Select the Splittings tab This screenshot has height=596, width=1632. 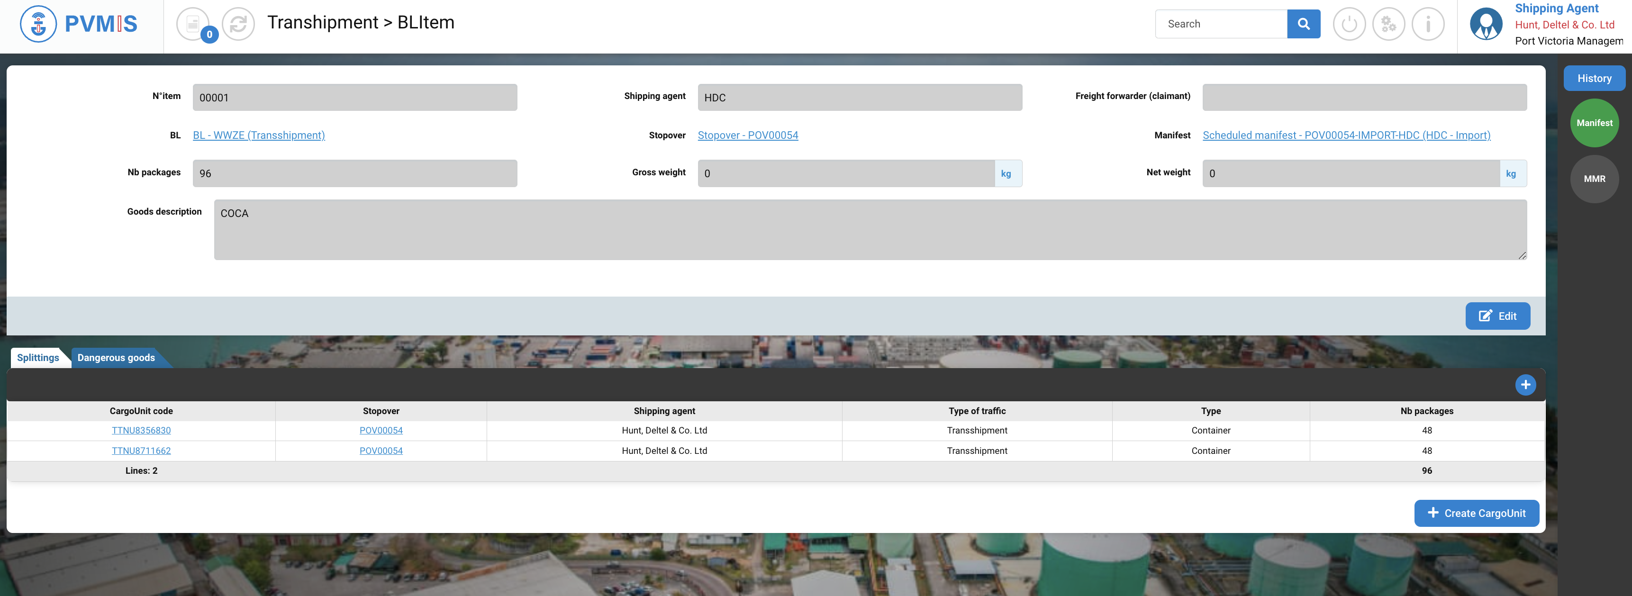coord(38,358)
